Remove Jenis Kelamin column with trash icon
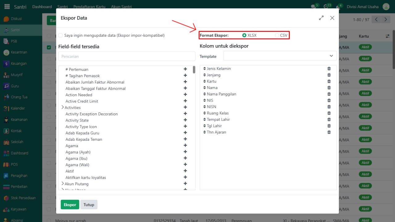Viewport: 395px width, 222px height. pyautogui.click(x=329, y=69)
